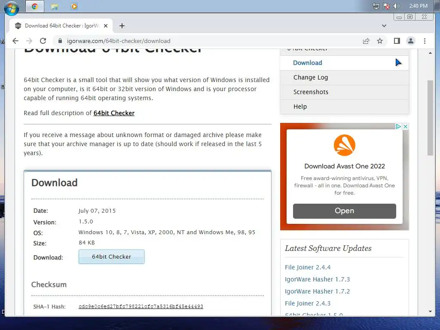Click the network tray icon
This screenshot has height=330, width=440.
376,6
